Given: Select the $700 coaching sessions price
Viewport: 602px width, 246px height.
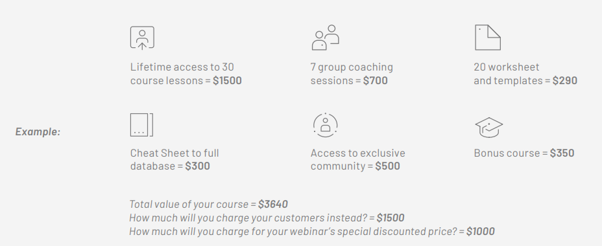Looking at the screenshot, I should point(375,81).
